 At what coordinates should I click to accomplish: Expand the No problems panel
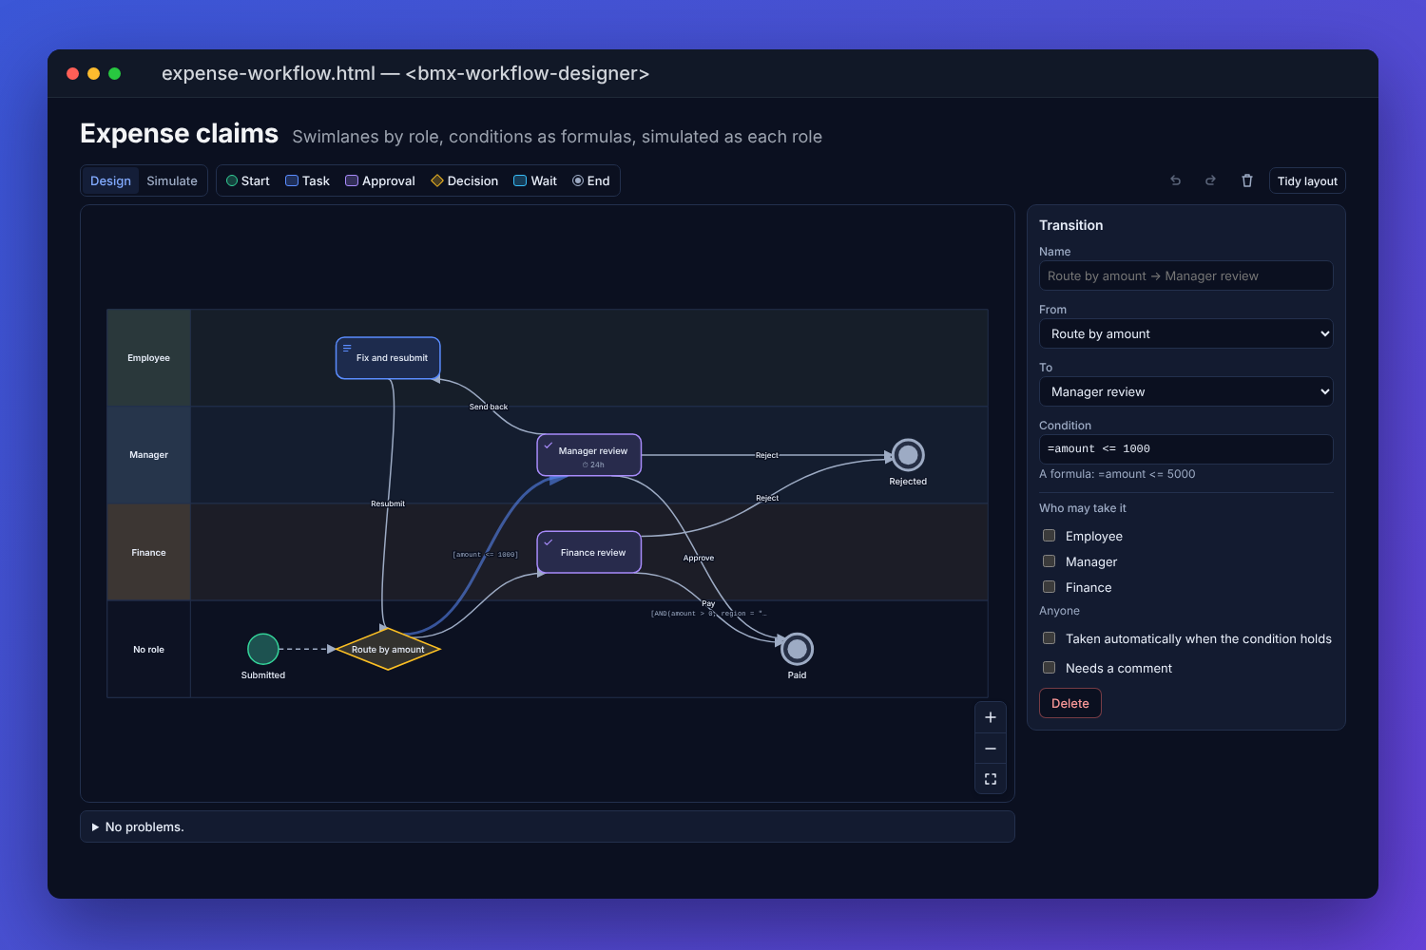[548, 826]
